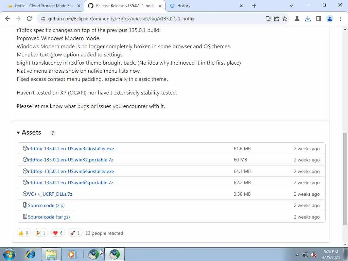Share this page icon
348x261 pixels.
click(x=277, y=19)
